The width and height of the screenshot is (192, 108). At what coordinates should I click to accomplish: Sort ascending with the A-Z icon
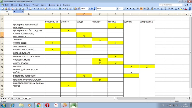coord(68,8)
